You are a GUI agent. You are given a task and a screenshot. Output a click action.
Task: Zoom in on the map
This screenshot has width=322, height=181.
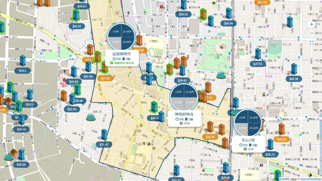(312, 24)
